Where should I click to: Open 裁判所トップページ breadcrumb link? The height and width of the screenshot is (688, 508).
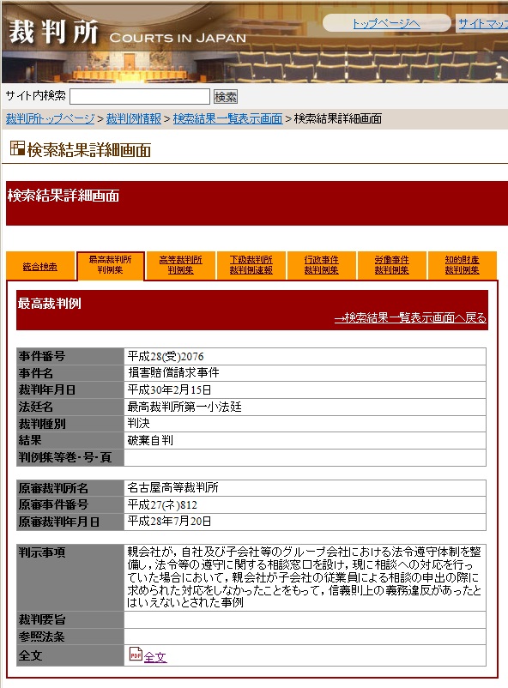click(x=50, y=118)
